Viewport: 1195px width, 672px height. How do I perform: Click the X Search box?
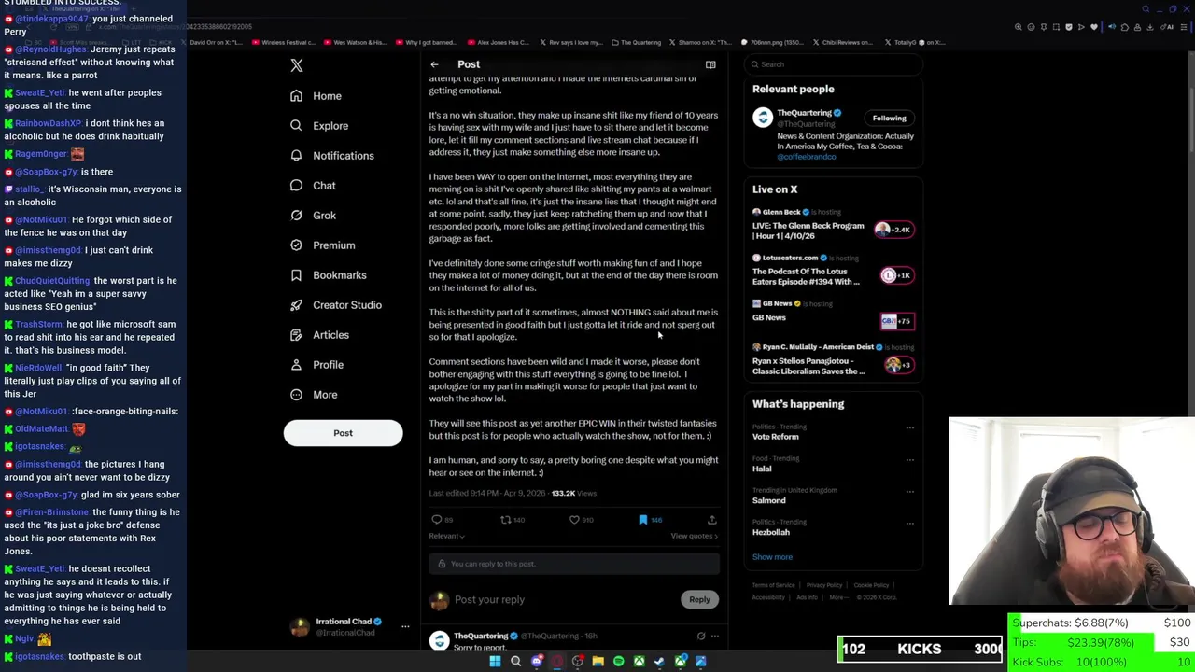(x=833, y=64)
